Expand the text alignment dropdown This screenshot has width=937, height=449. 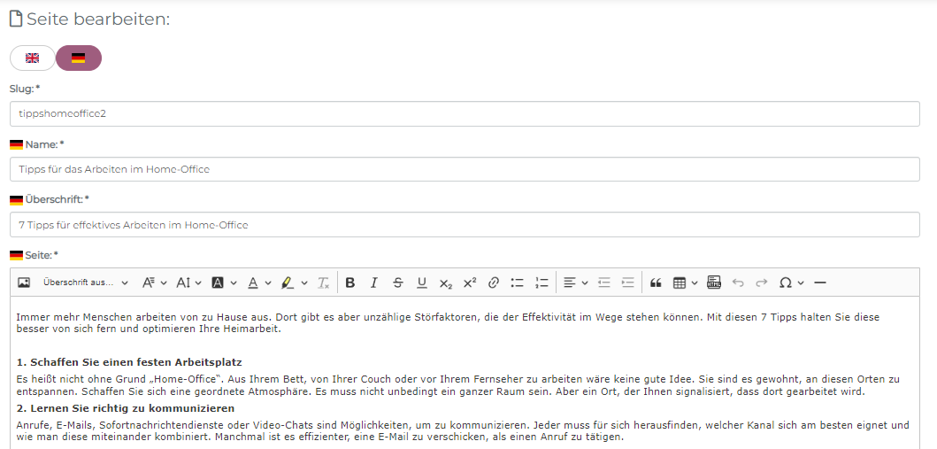click(x=576, y=283)
